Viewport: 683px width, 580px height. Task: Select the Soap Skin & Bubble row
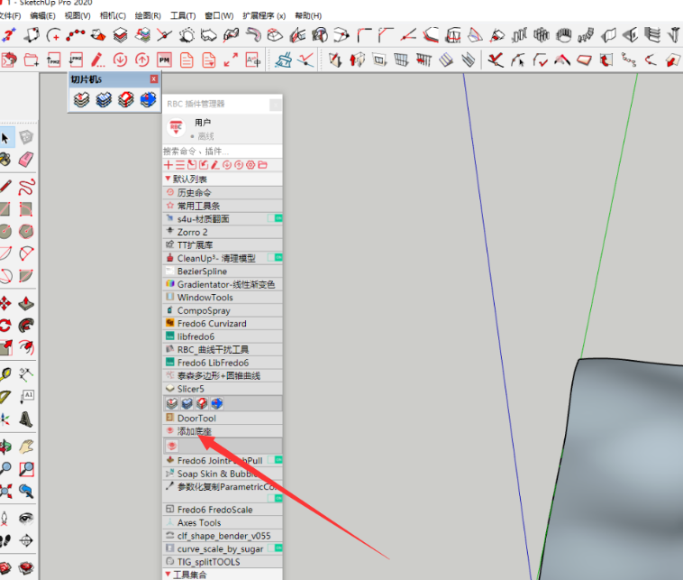[x=223, y=474]
